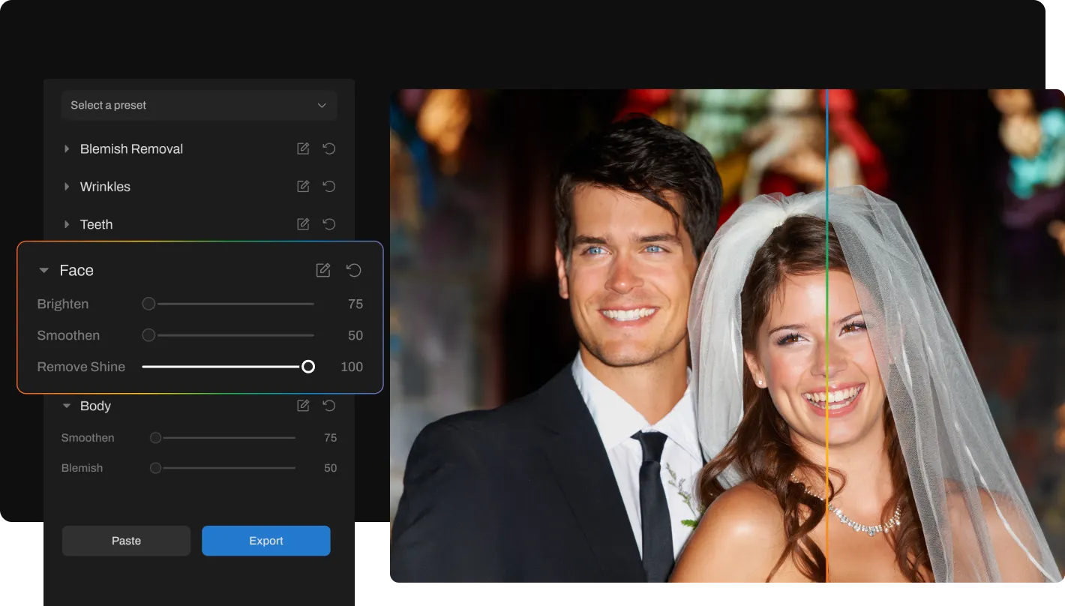Screen dimensions: 1065x606
Task: Expand the Blemish Removal section
Action: click(x=67, y=149)
